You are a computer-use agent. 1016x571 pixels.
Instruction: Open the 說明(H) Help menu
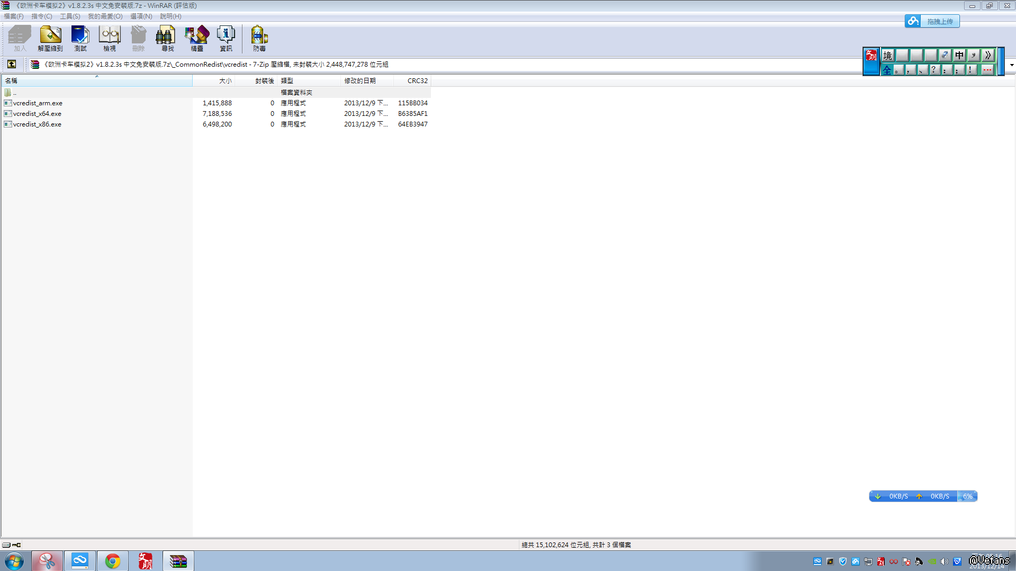[170, 16]
